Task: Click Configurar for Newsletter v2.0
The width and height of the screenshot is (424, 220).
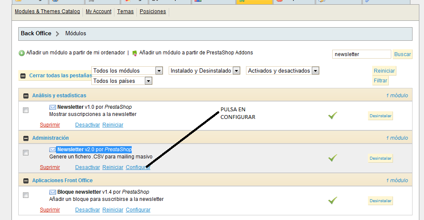Action: coord(138,167)
